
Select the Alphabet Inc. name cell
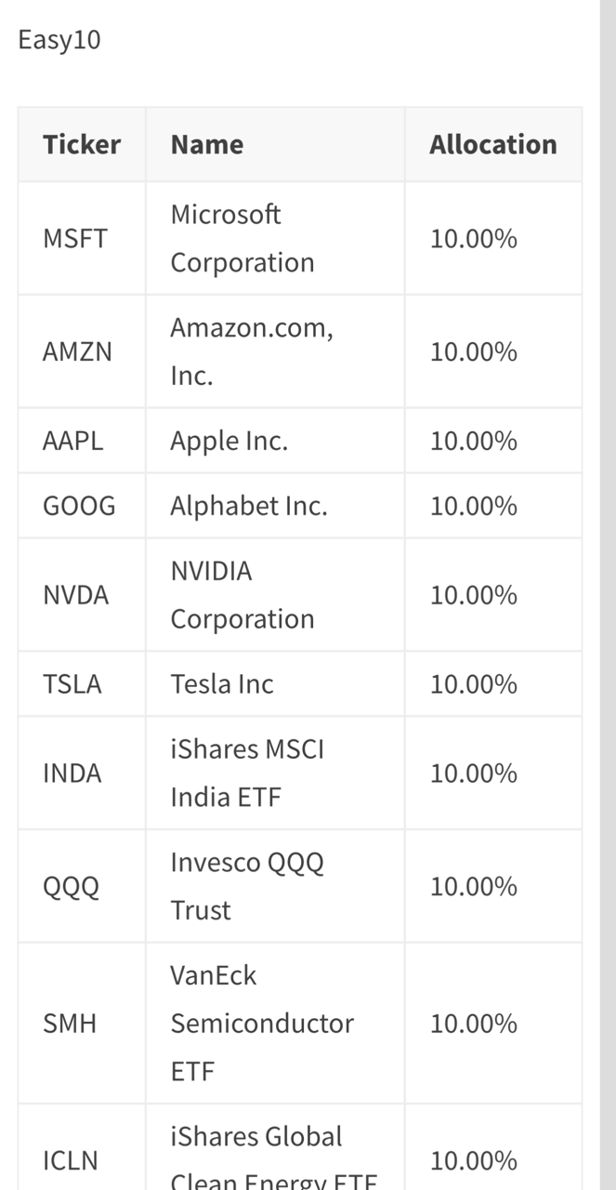click(248, 506)
